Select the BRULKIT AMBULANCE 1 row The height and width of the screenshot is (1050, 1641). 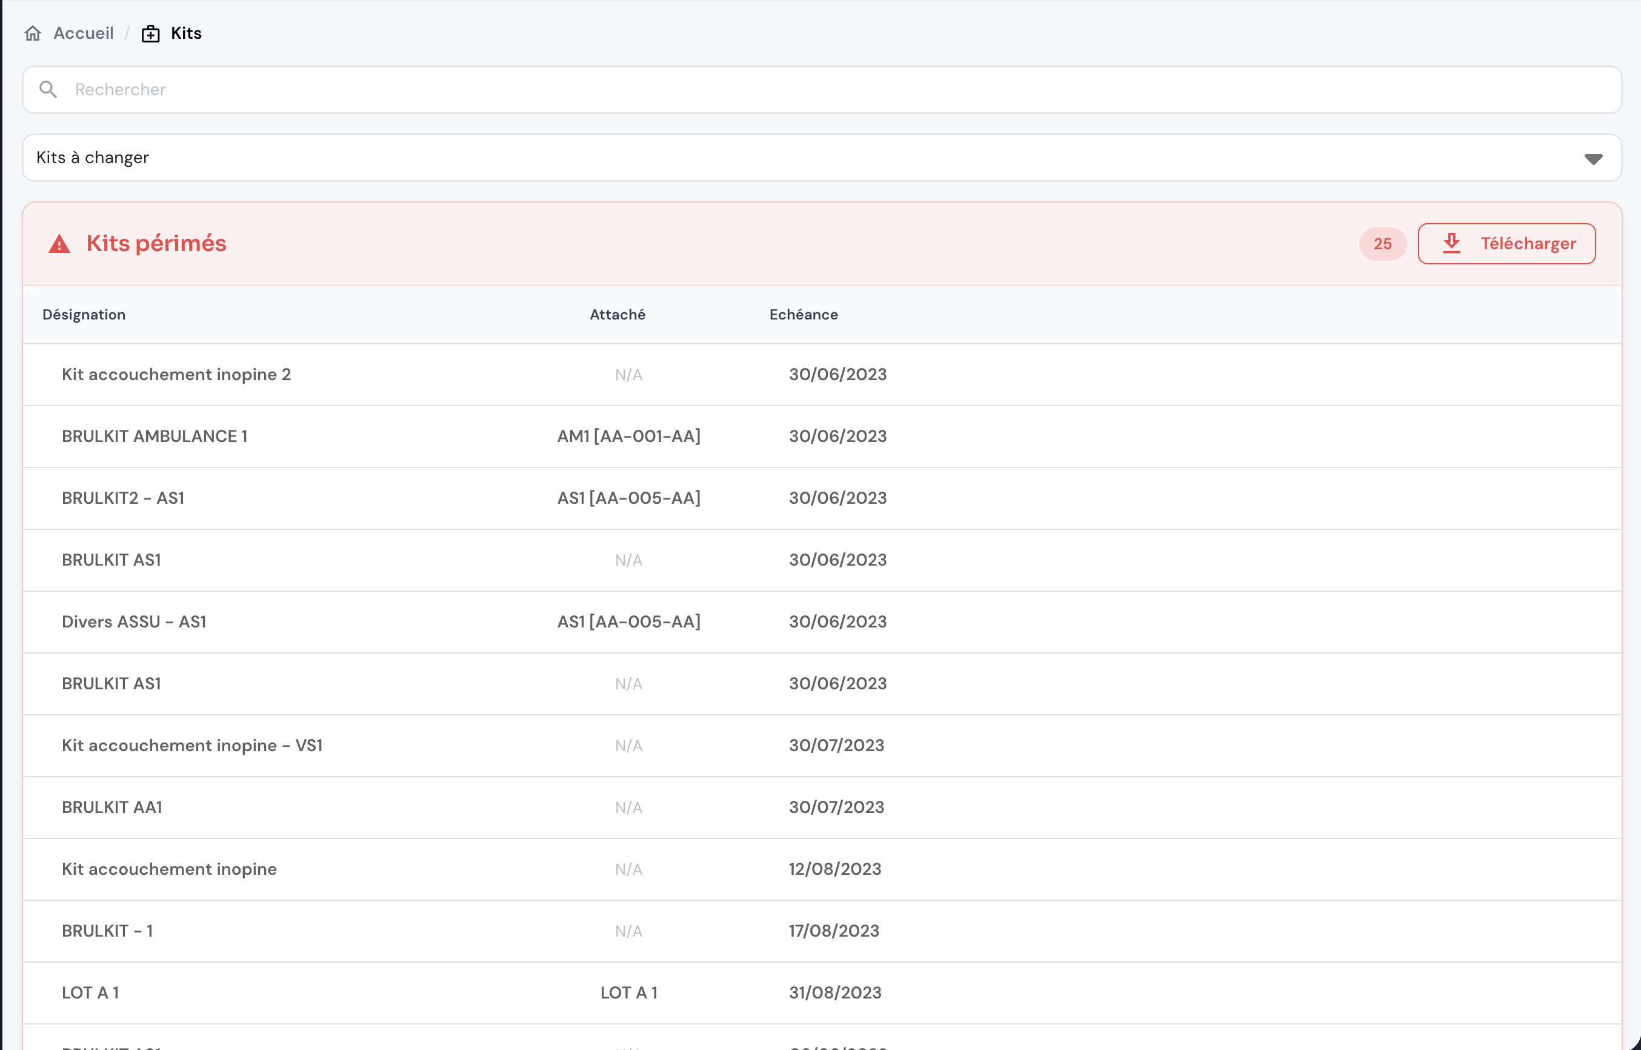[x=155, y=436]
